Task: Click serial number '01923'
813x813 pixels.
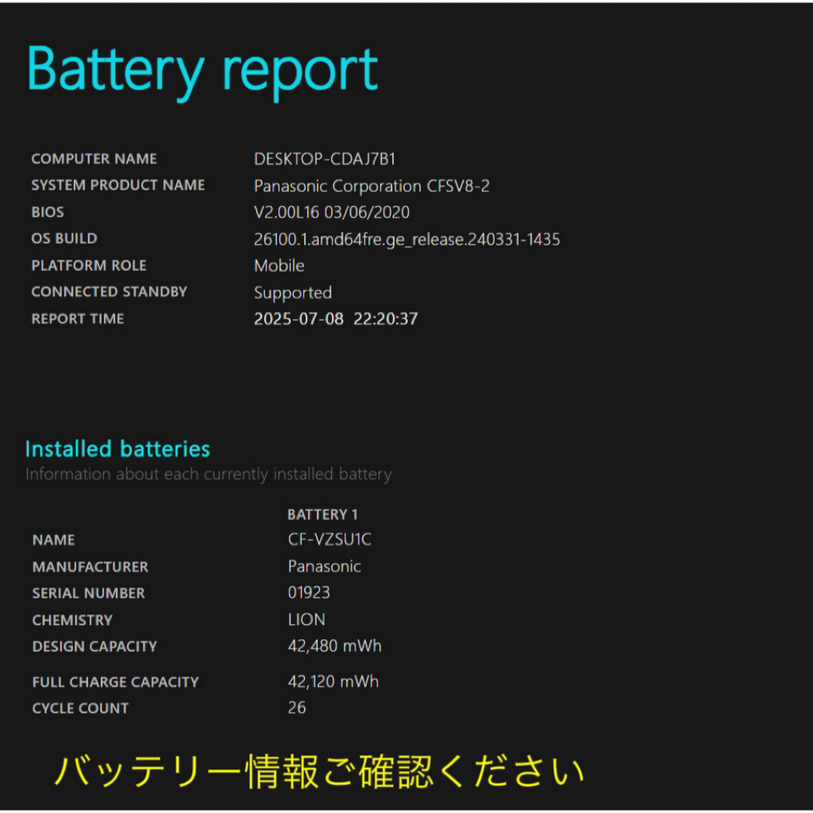Action: (x=309, y=592)
